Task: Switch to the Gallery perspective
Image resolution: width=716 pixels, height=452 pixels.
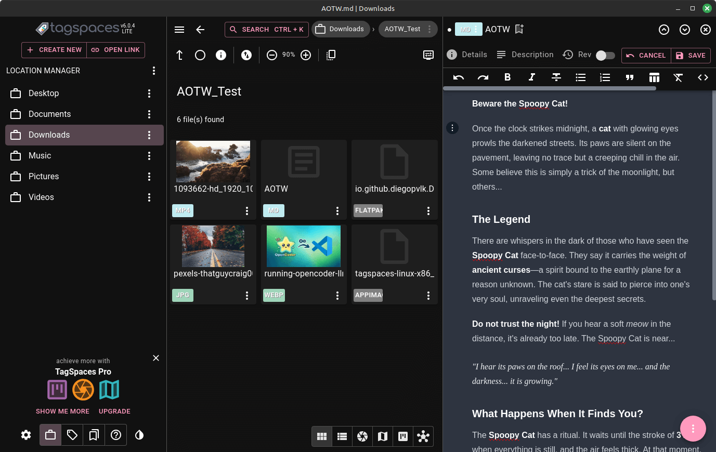Action: (362, 436)
